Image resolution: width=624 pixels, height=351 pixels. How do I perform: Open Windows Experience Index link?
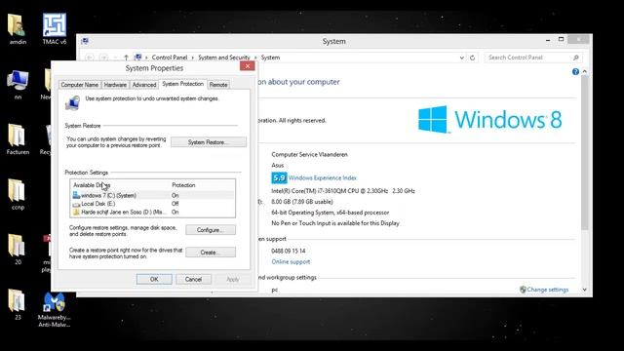323,177
